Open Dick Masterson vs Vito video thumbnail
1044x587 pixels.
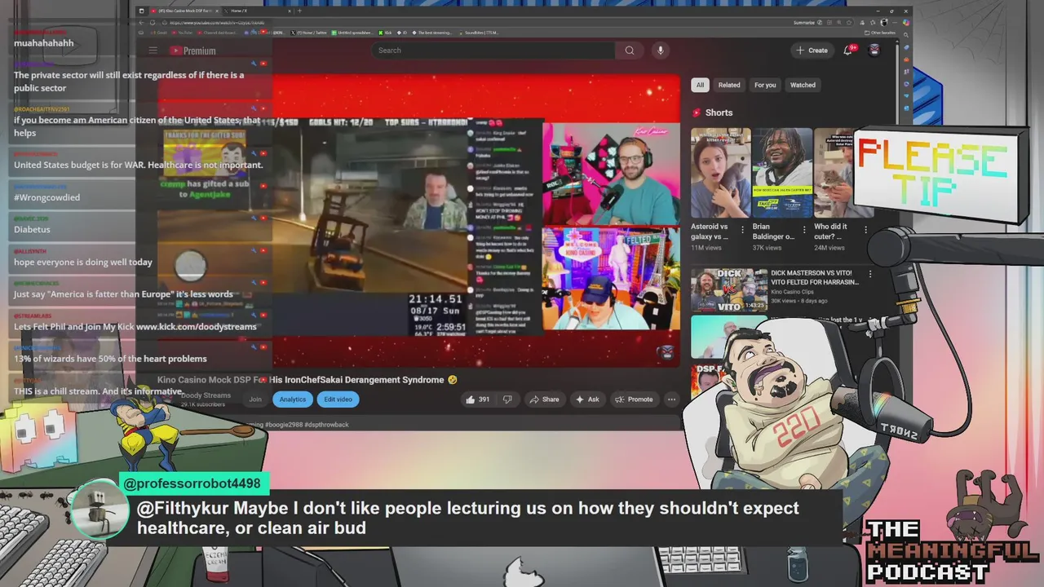[x=728, y=289]
